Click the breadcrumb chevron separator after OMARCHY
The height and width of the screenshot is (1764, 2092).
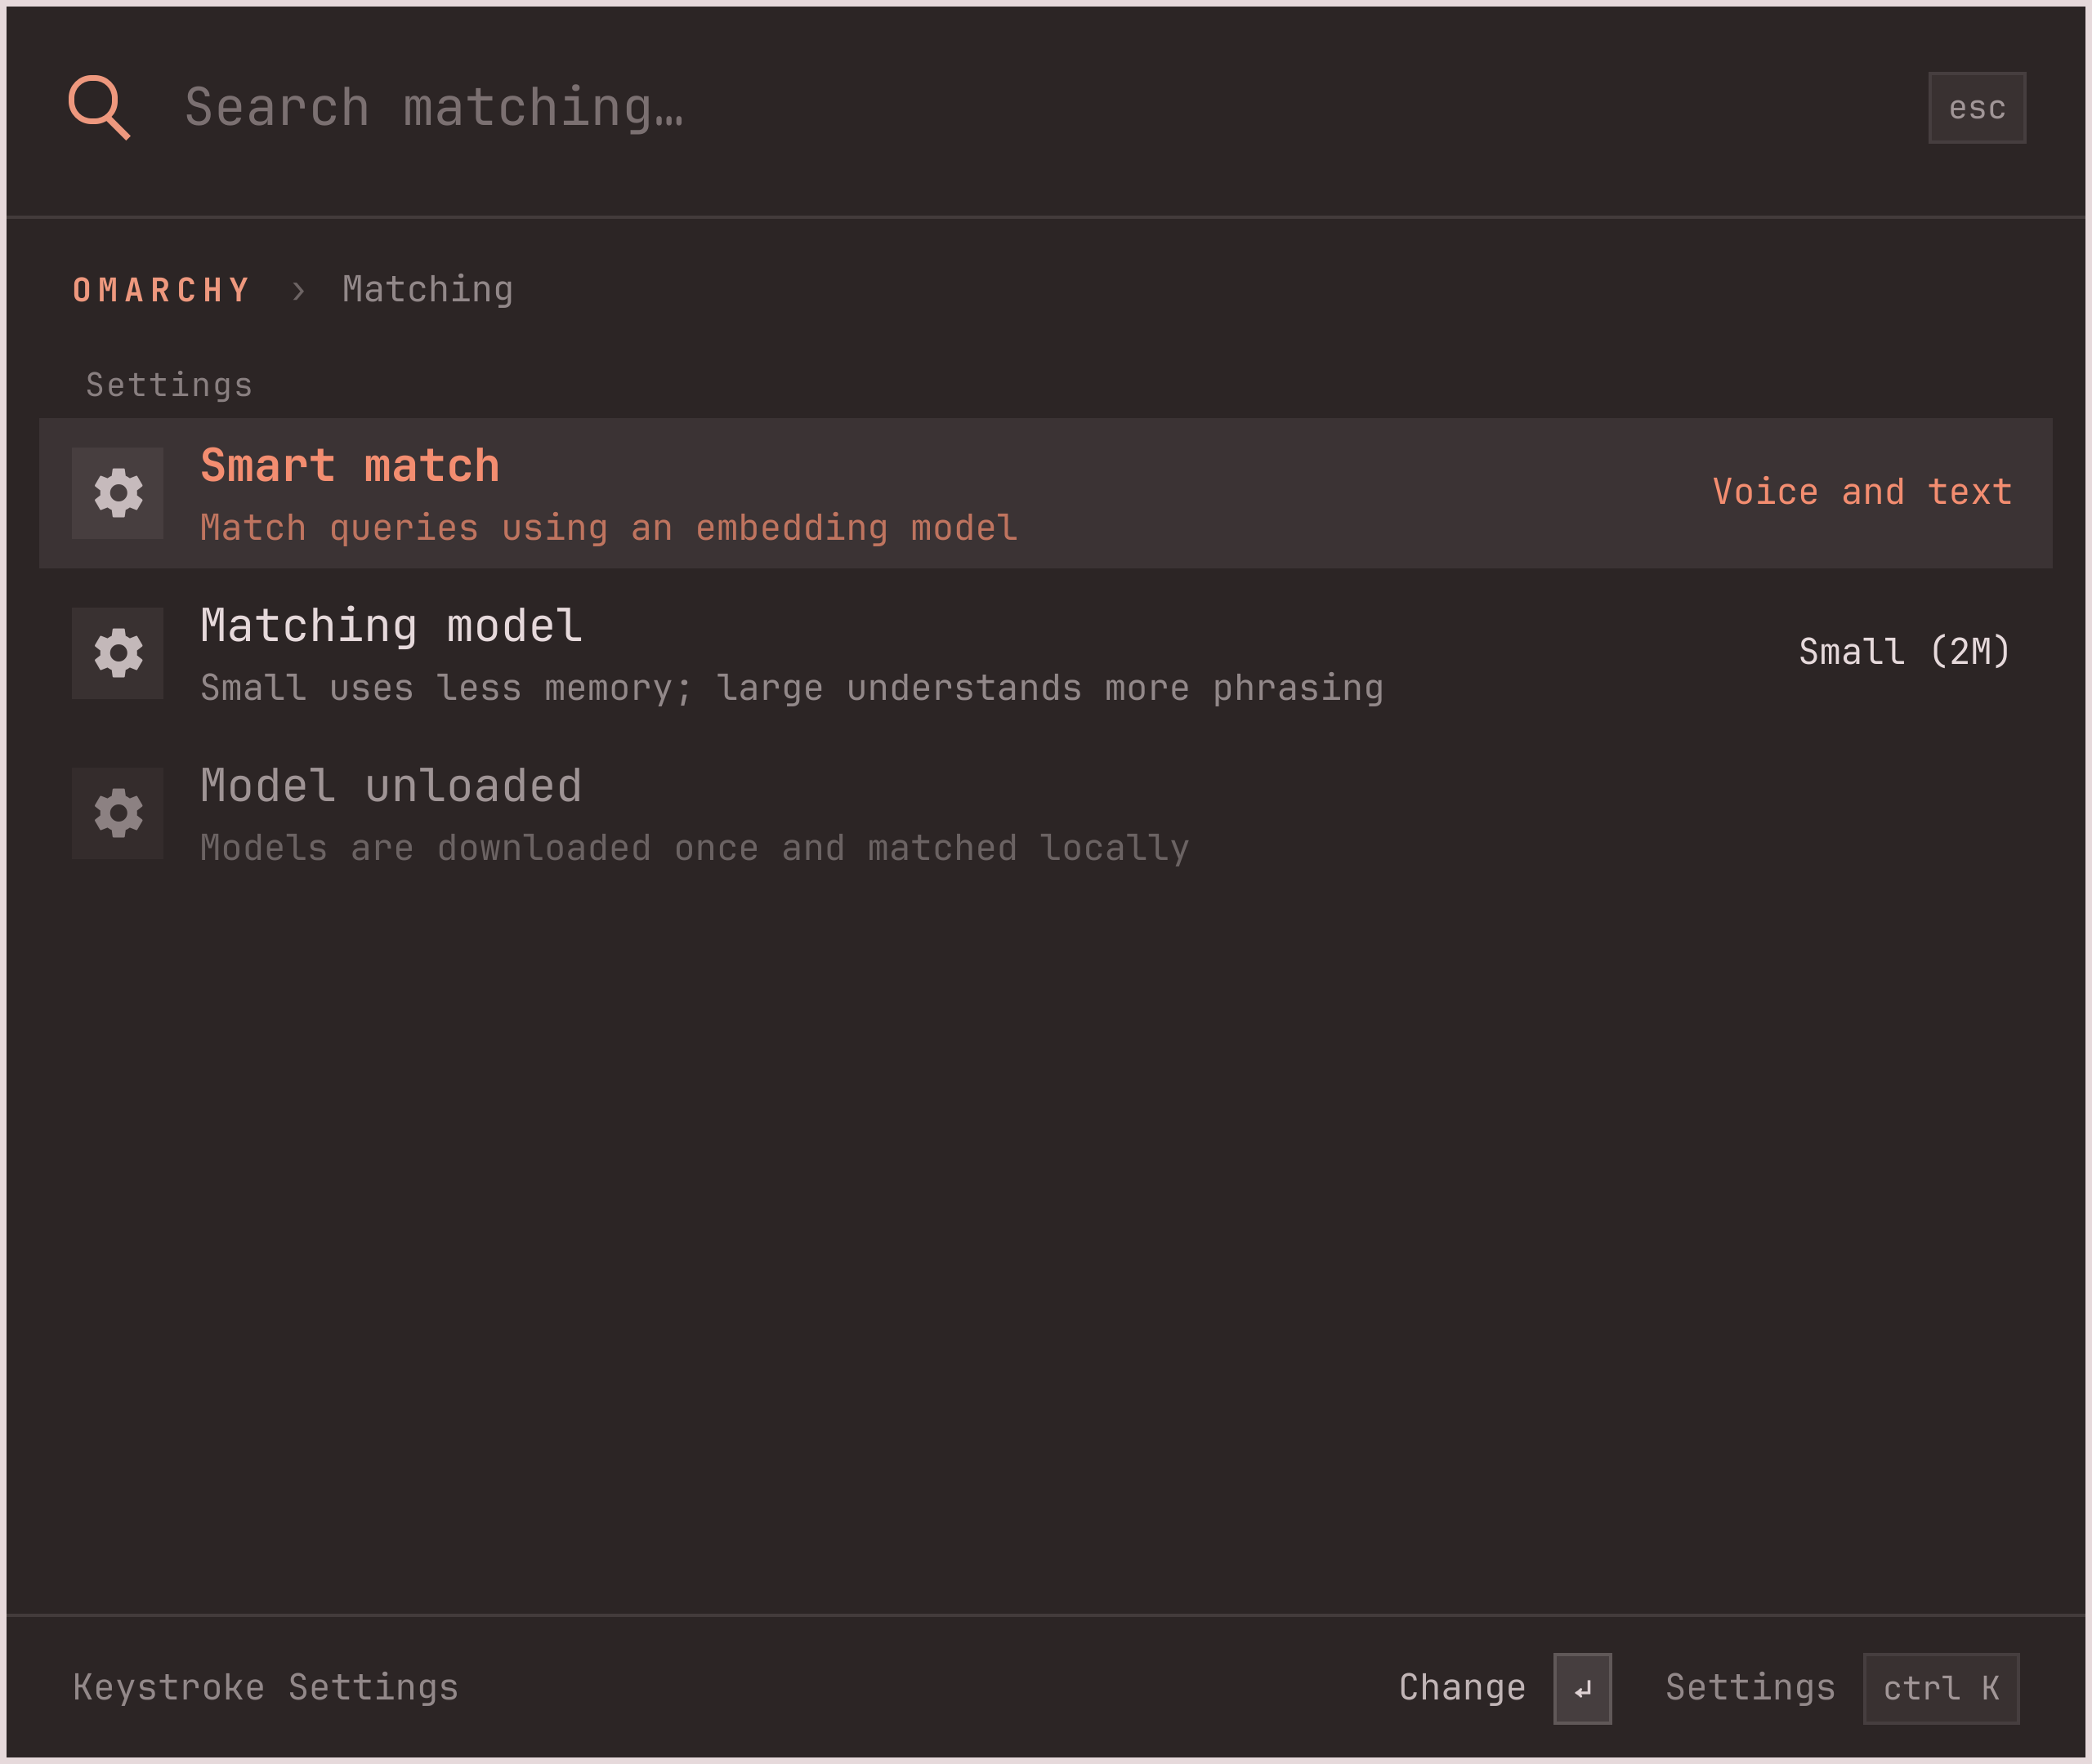(298, 291)
